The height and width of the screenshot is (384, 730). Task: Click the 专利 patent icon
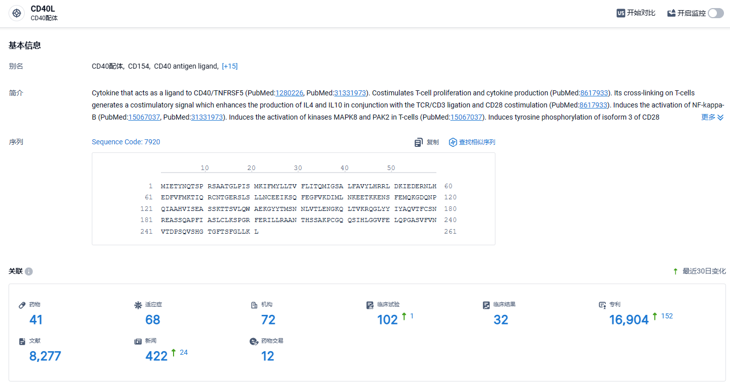[602, 305]
